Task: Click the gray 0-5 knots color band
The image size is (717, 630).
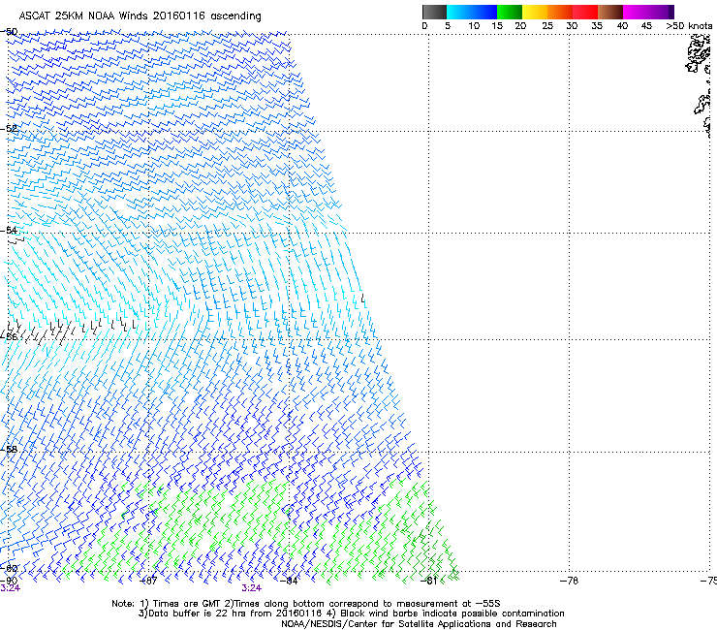Action: 435,12
